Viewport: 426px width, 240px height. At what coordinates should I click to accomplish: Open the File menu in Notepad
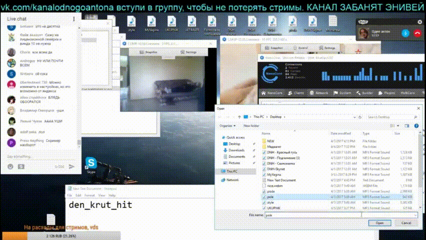point(69,195)
